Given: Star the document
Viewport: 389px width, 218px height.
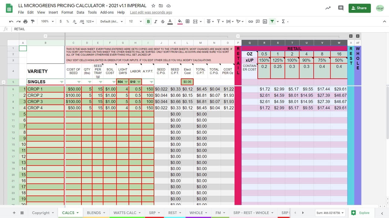Looking at the screenshot, I should 153,6.
